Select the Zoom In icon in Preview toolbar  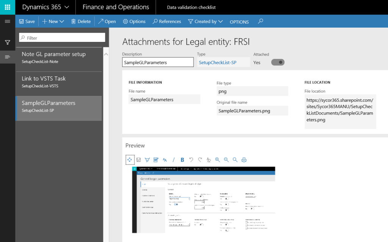point(217,160)
